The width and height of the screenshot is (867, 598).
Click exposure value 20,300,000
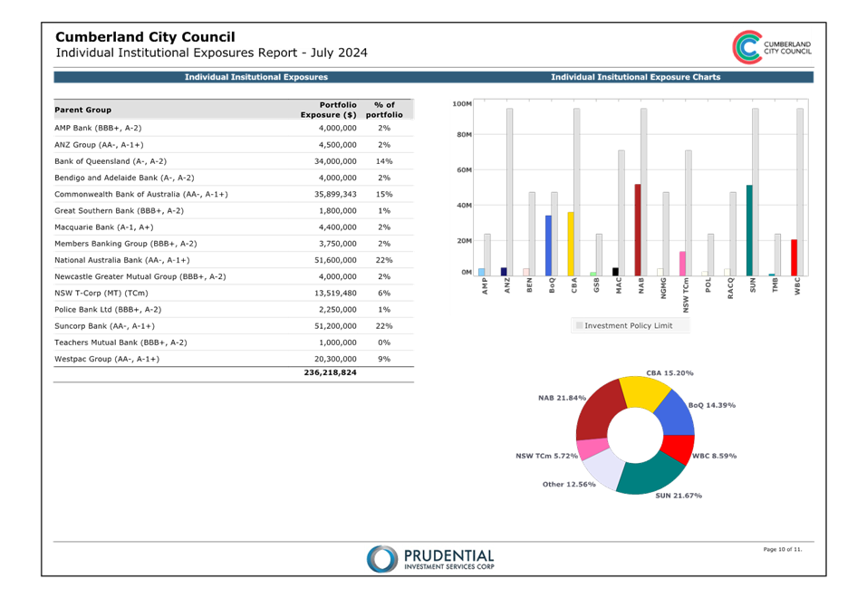click(x=335, y=359)
